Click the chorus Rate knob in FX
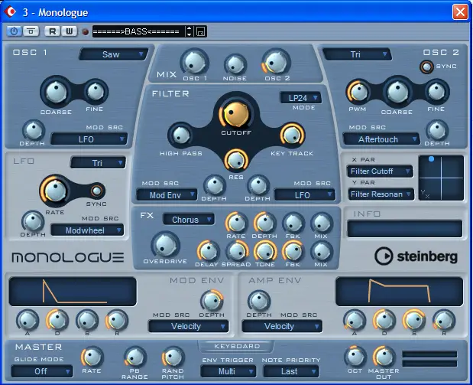Viewport: 473px width, 385px height. [x=236, y=223]
